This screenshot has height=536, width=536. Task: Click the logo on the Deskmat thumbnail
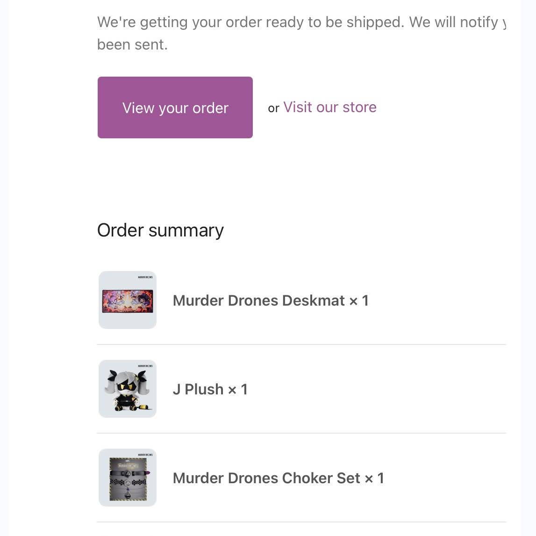coord(145,277)
